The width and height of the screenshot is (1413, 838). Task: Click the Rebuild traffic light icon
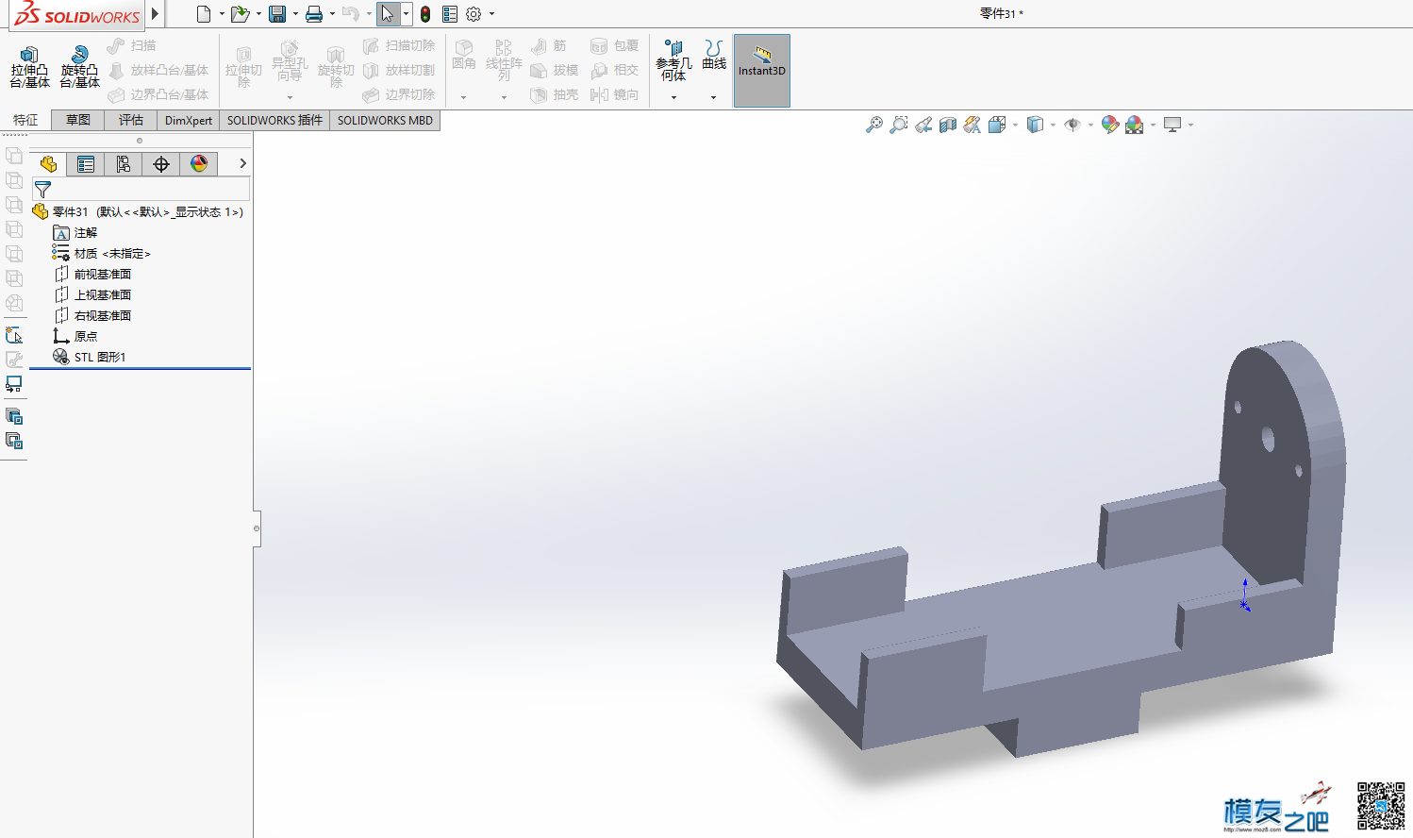pos(425,14)
